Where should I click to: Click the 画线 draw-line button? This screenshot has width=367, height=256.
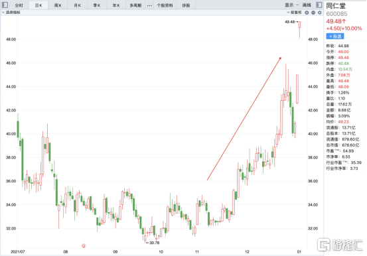(307, 5)
